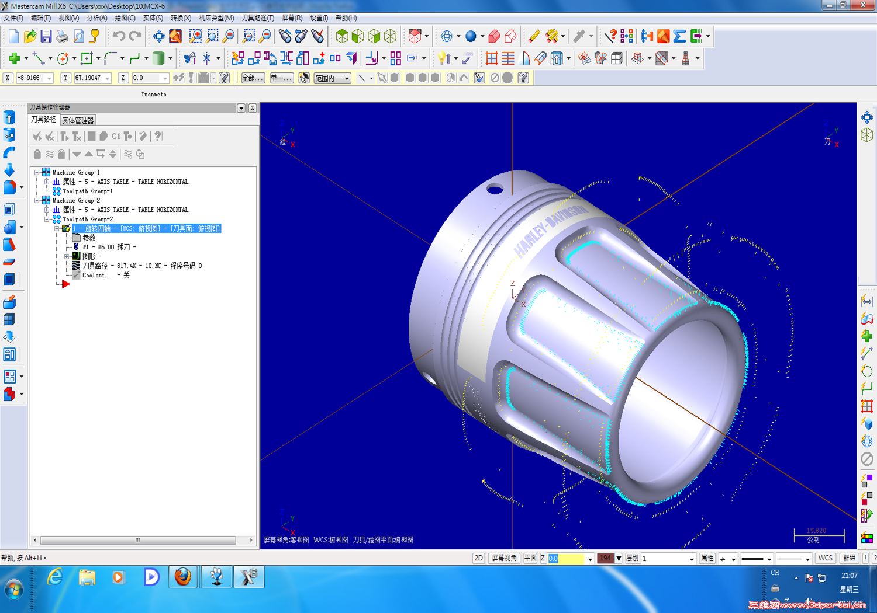Viewport: 877px width, 613px height.
Task: Click the green cylinder primitive icon
Action: tap(158, 58)
